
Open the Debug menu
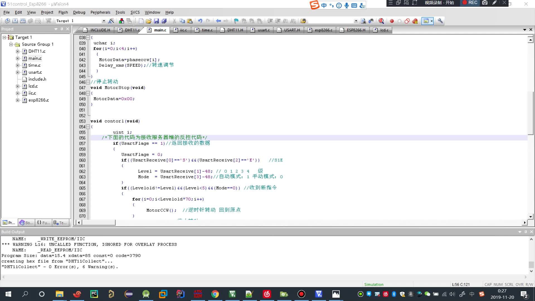pos(79,12)
